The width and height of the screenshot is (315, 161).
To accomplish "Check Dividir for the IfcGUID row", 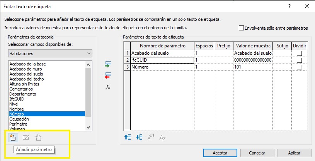I will (299, 60).
